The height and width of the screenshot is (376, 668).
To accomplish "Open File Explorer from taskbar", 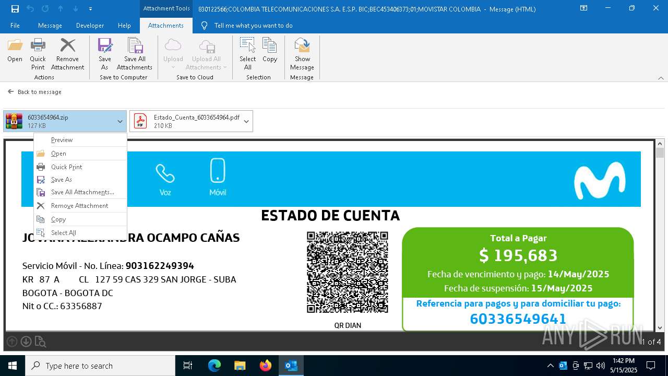I will tap(240, 366).
